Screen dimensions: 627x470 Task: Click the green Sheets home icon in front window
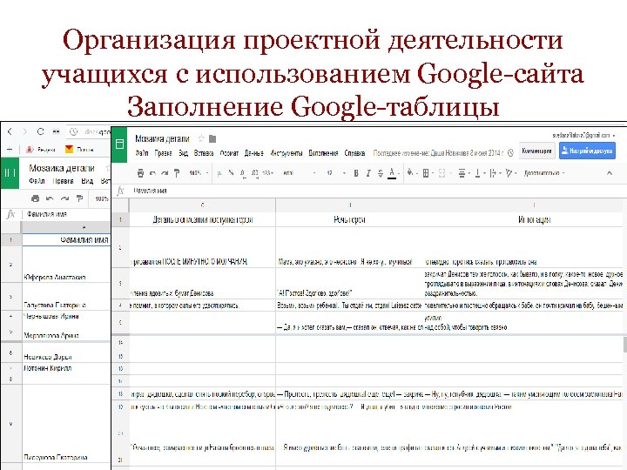pyautogui.click(x=119, y=144)
